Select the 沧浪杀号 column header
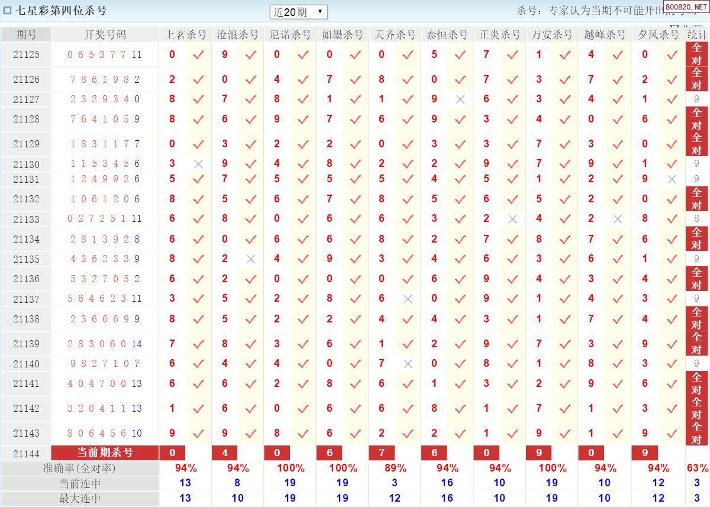This screenshot has width=710, height=507. (237, 34)
